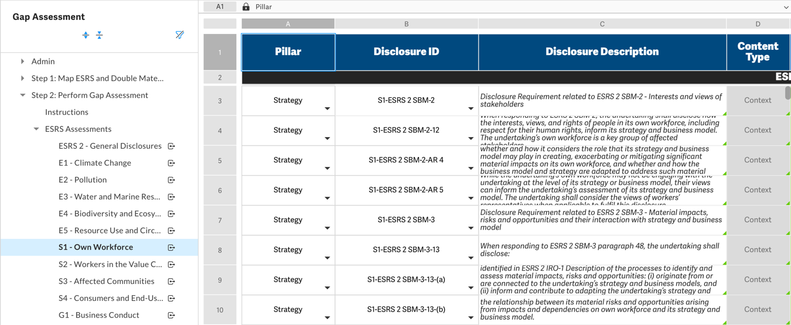
Task: Open Pillar dropdown in row 10
Action: pos(328,318)
